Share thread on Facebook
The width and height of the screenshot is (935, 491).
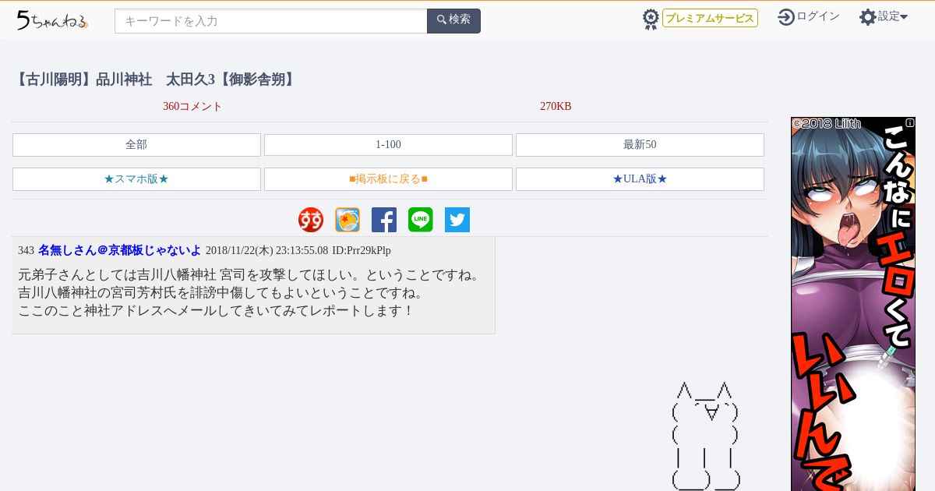point(384,220)
